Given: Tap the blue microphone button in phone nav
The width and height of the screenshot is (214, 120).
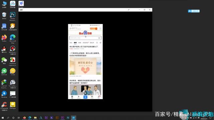Looking at the screenshot, I should [85, 97].
